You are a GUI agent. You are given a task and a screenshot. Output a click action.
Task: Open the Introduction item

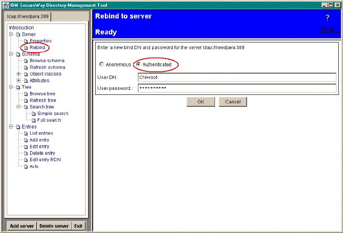21,28
